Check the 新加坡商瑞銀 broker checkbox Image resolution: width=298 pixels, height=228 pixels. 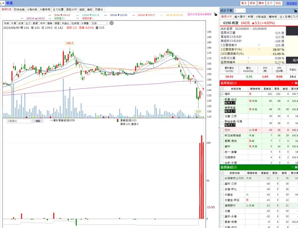pos(222,136)
